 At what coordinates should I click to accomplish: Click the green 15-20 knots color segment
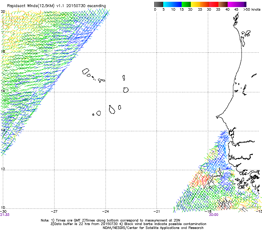[186, 4]
